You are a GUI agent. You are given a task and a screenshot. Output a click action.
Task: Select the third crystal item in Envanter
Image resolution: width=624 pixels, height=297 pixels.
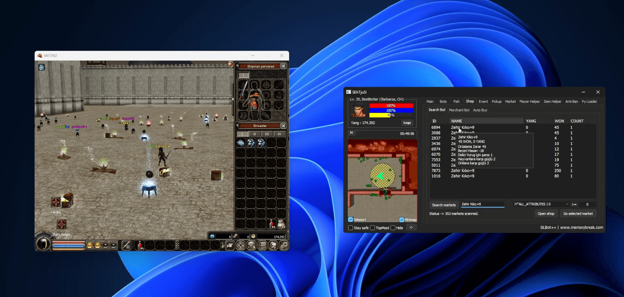261,143
